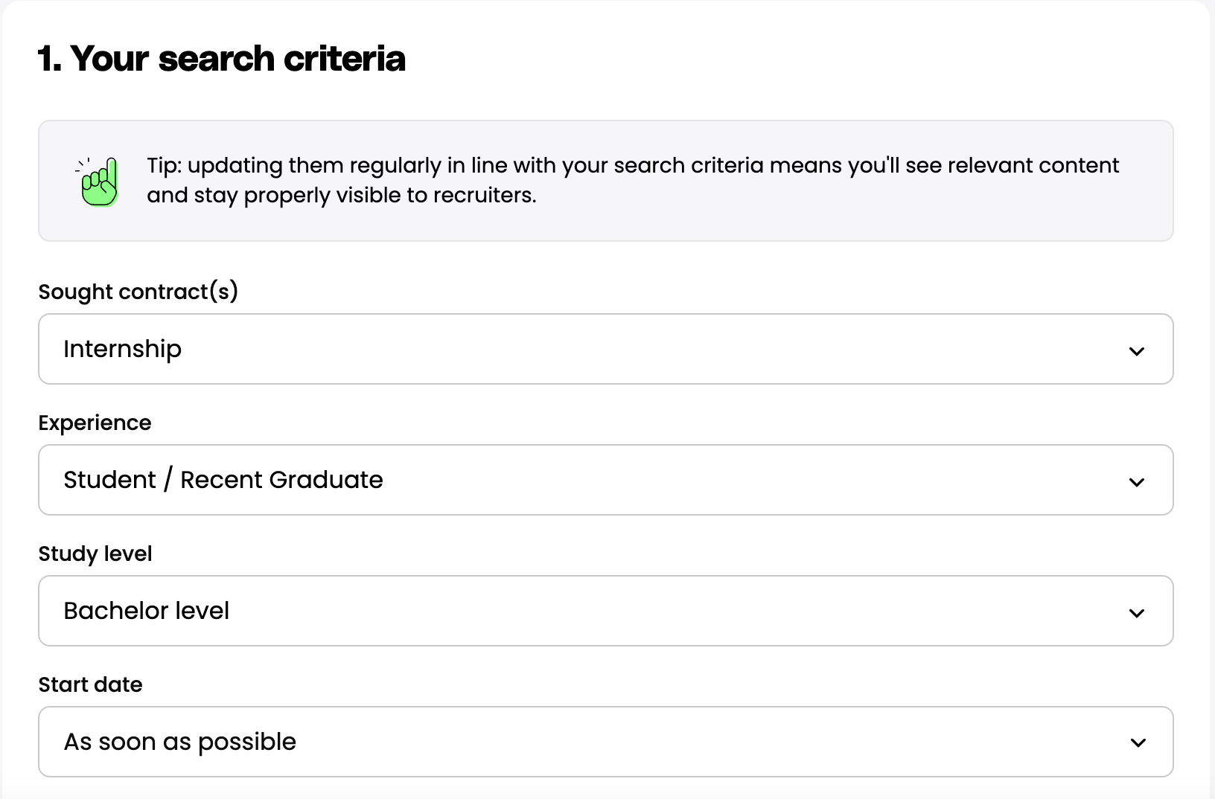This screenshot has height=799, width=1215.
Task: Select the 'Bachelor level' value text
Action: (x=146, y=611)
